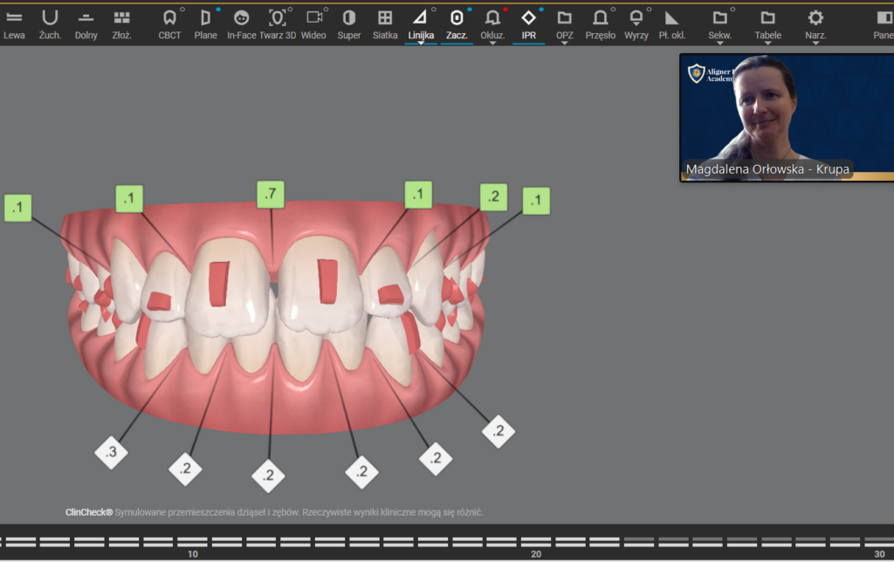Open the Narz. tools dropdown

(x=815, y=24)
